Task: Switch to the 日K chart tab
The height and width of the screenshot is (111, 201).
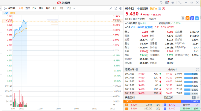Action: 34,8
